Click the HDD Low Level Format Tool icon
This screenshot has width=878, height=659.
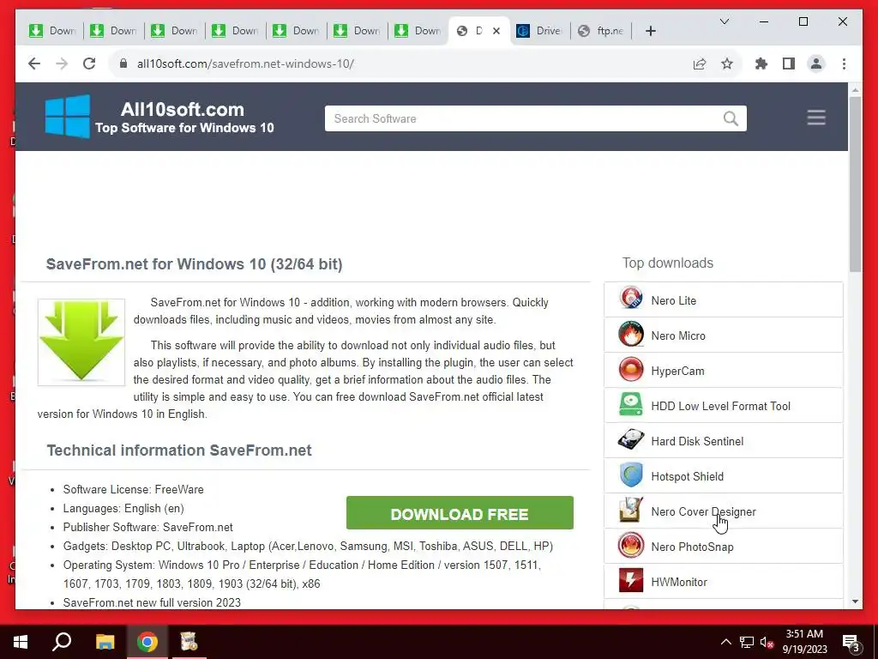coord(630,405)
